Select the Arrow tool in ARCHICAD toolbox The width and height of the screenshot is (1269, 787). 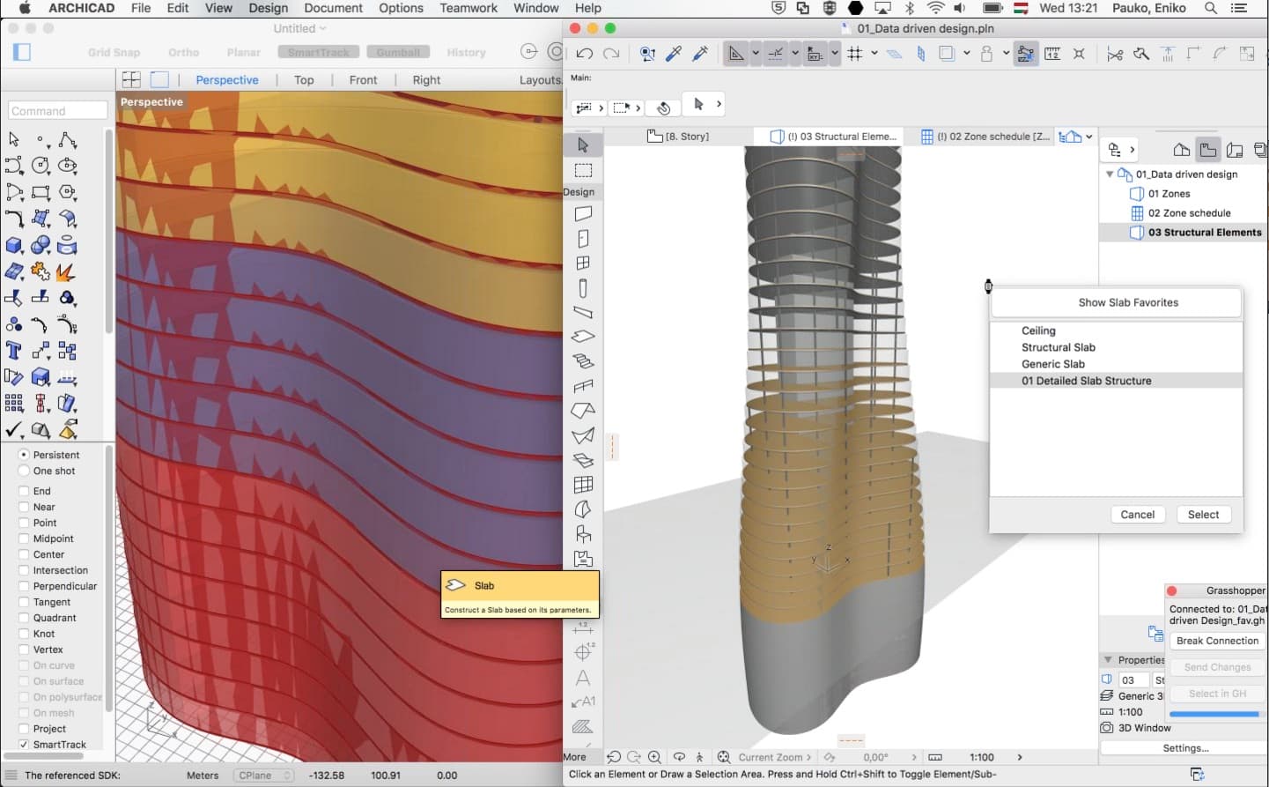coord(583,145)
